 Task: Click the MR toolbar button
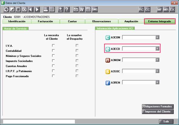click(x=166, y=9)
